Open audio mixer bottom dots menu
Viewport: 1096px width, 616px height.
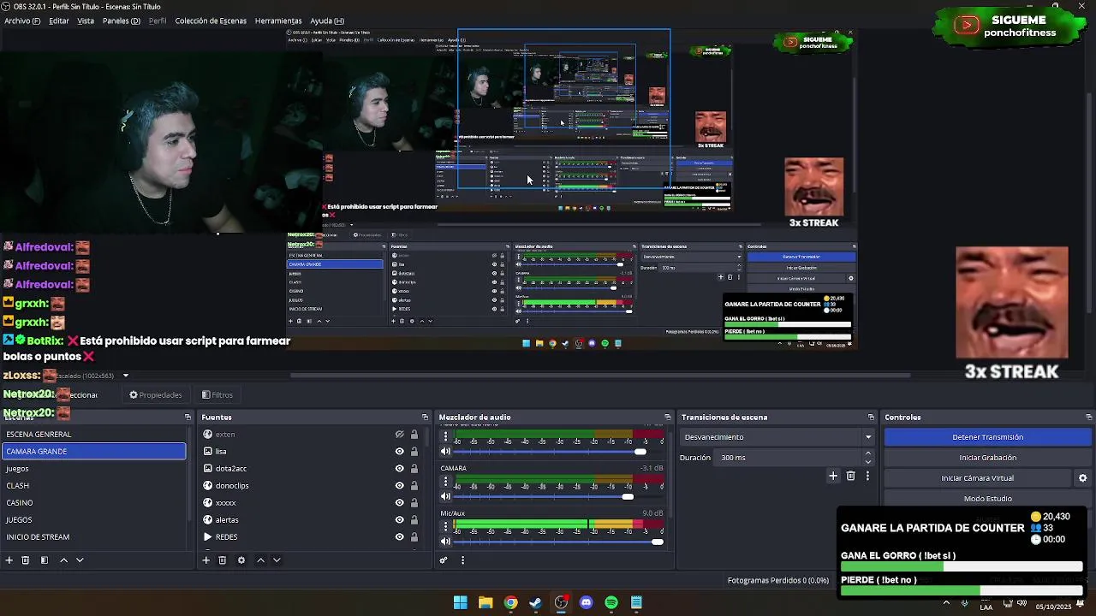[x=462, y=560]
